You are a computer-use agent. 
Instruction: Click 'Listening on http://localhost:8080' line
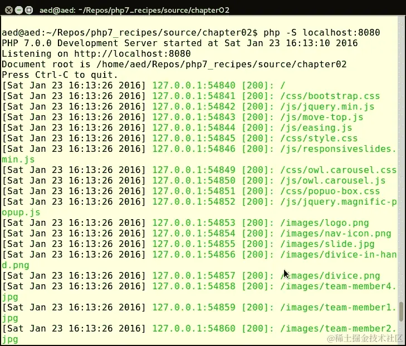tap(96, 53)
